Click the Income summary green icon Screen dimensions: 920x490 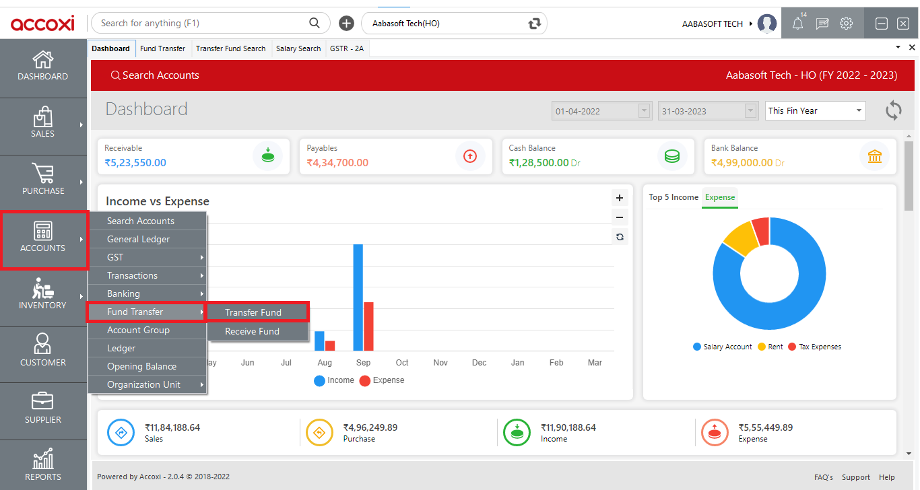[517, 432]
